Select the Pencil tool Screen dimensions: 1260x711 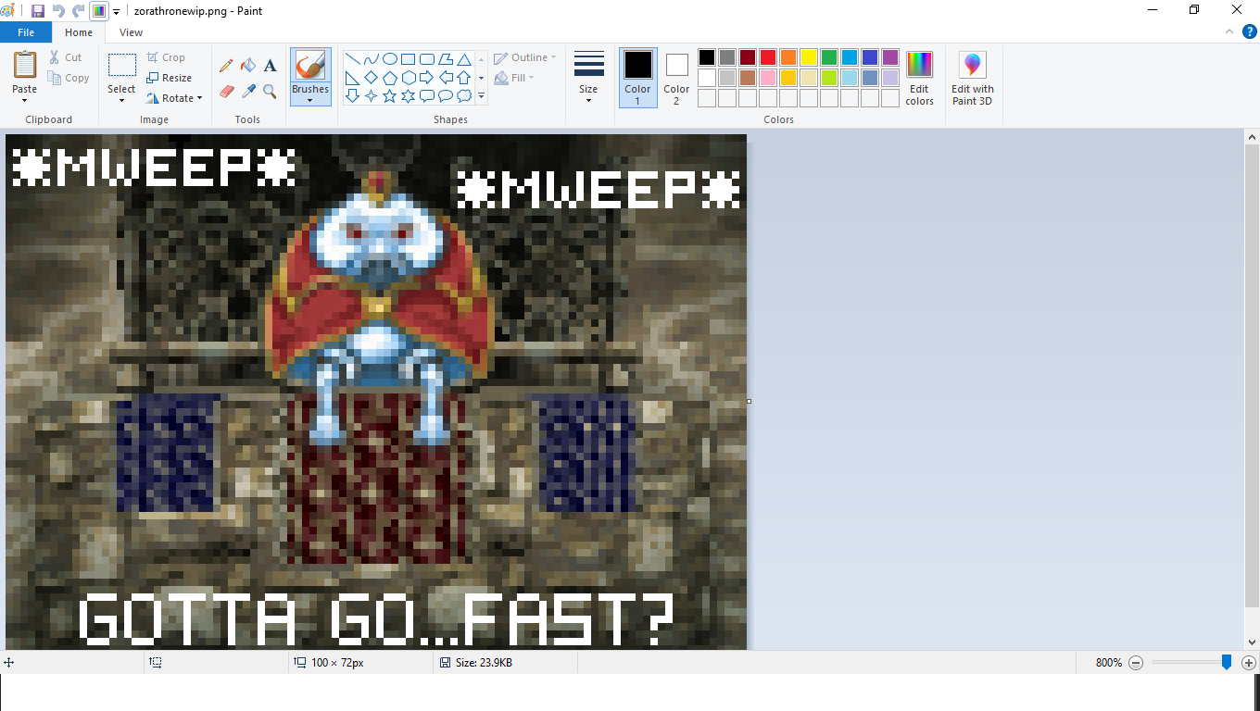coord(226,66)
